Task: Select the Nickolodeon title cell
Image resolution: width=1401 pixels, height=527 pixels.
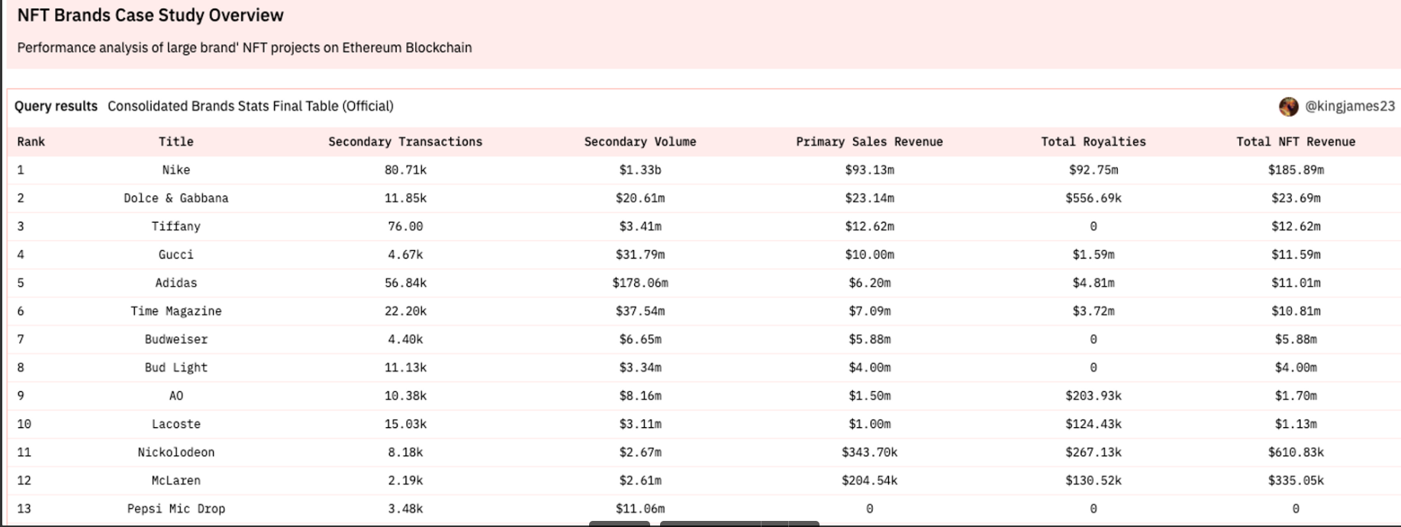Action: point(176,452)
